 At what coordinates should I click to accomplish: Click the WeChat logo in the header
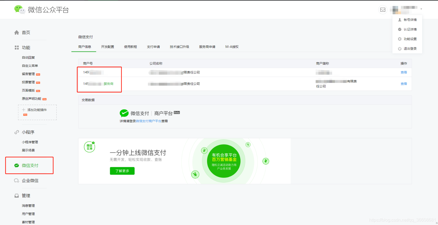(20, 9)
